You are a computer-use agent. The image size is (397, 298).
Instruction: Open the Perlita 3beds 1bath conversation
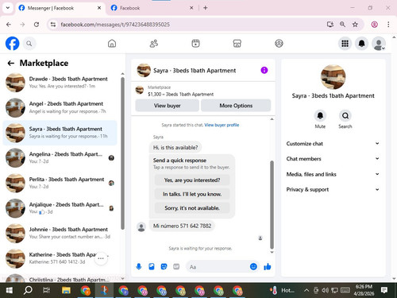(x=60, y=183)
